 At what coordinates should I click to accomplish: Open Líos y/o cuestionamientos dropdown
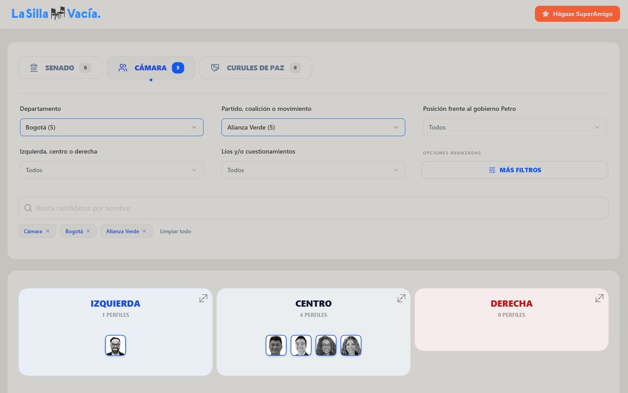313,170
